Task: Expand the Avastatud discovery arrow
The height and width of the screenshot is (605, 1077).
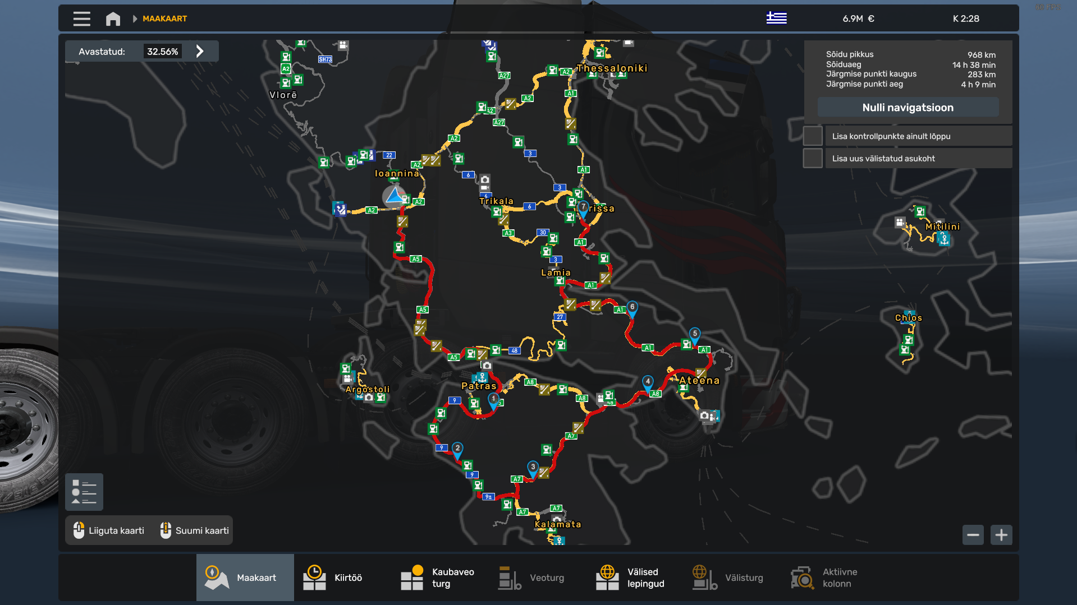Action: pos(200,51)
